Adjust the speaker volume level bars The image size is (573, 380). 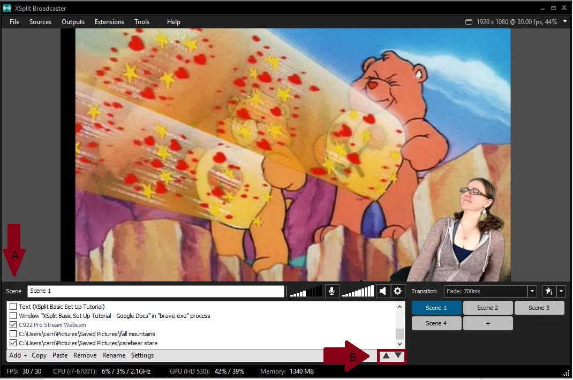(358, 291)
